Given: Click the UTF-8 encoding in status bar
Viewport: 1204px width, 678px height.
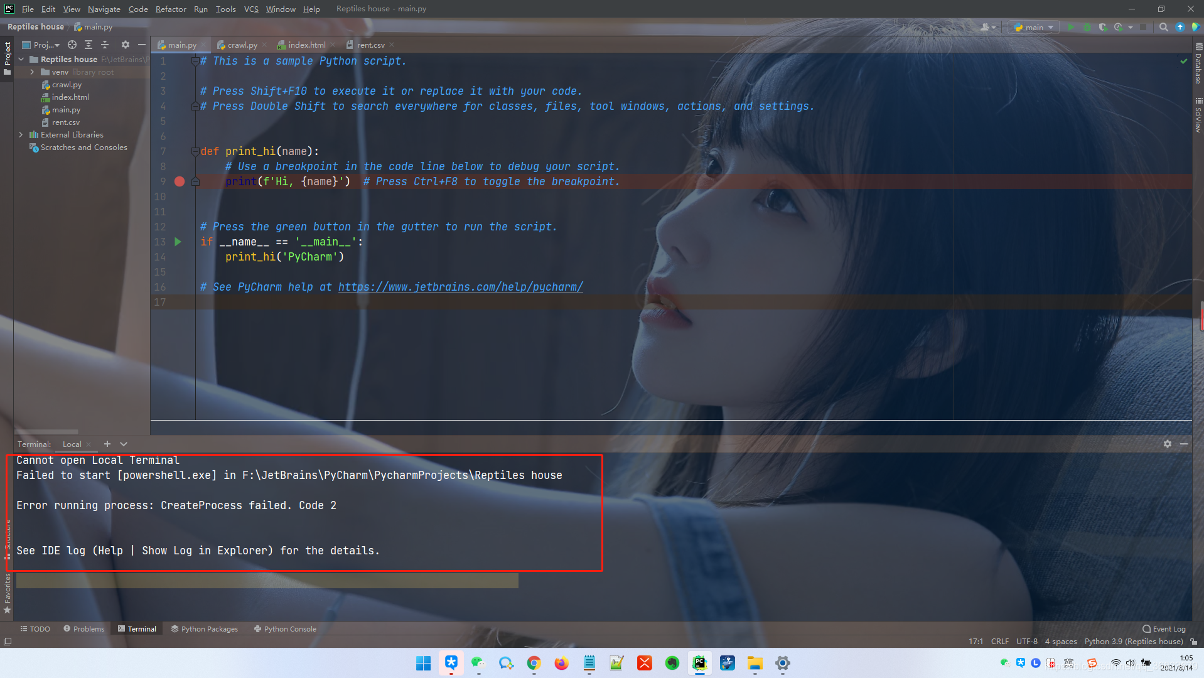Looking at the screenshot, I should 1027,641.
